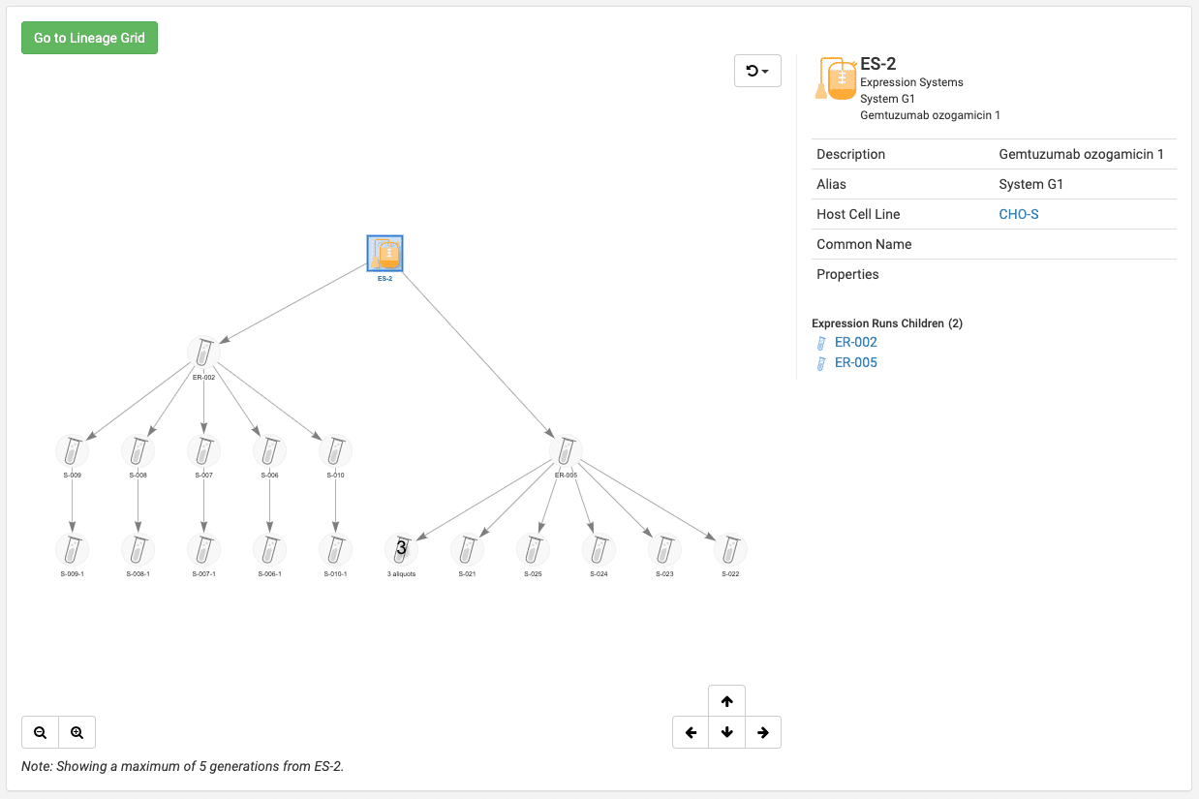Open the reset view dropdown
The width and height of the screenshot is (1199, 799).
point(758,71)
